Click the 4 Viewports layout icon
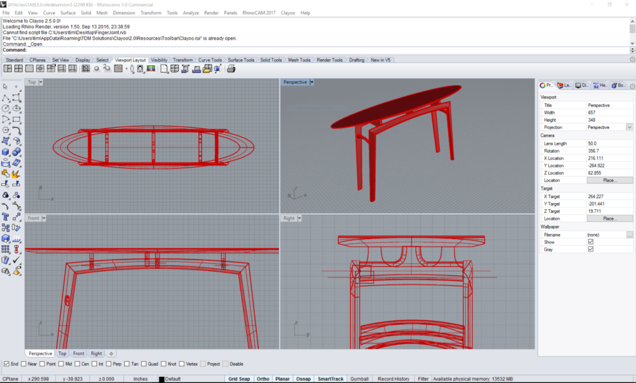Image resolution: width=636 pixels, height=383 pixels. point(19,69)
